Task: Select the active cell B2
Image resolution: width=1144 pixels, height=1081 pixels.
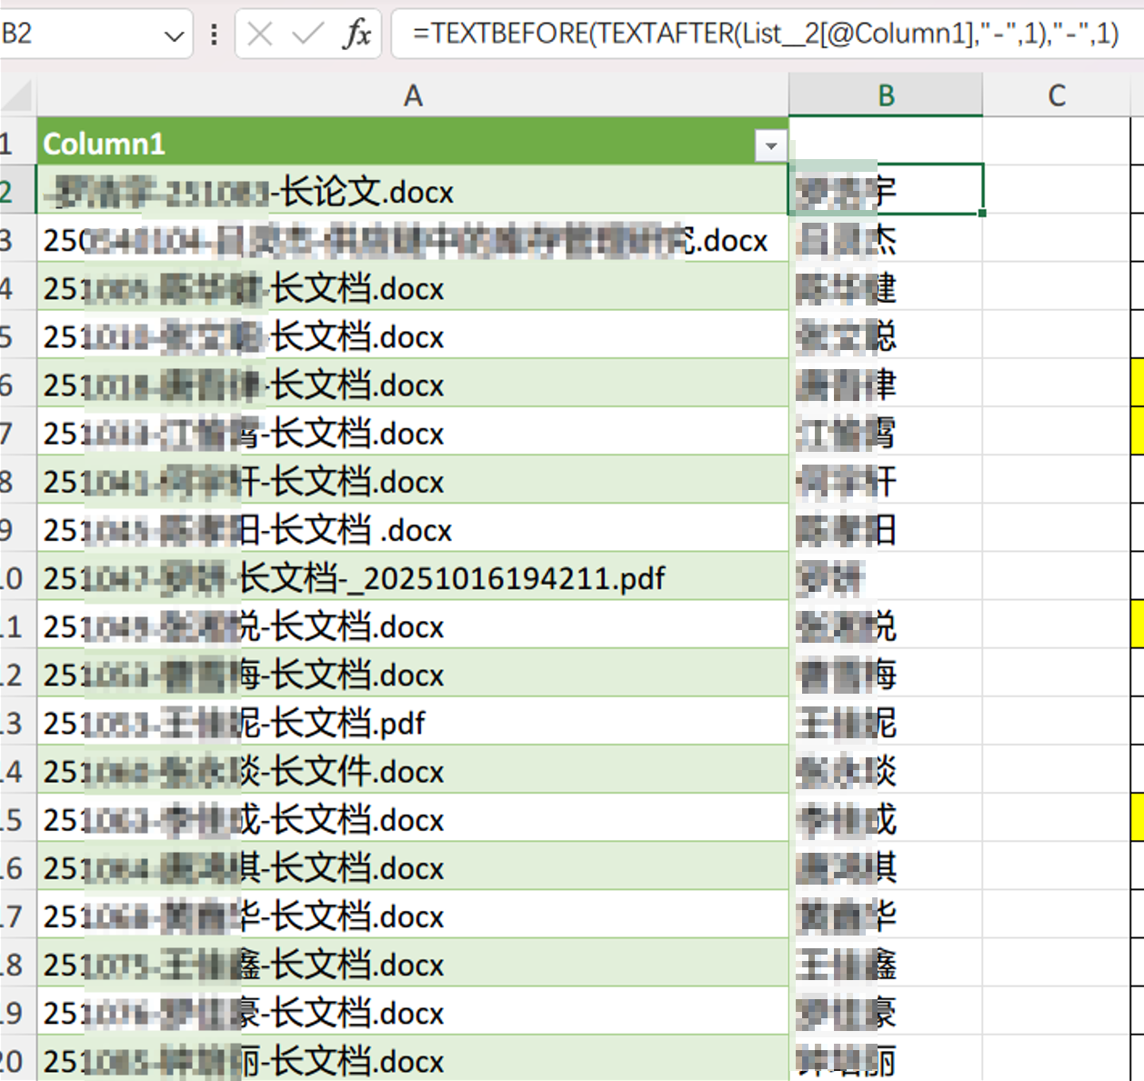Action: [885, 191]
